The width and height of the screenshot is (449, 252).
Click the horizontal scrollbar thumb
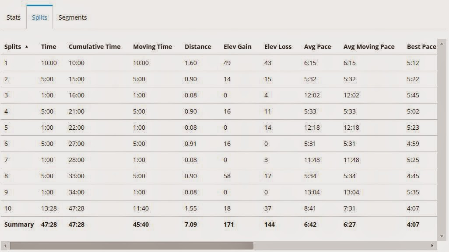click(131, 246)
